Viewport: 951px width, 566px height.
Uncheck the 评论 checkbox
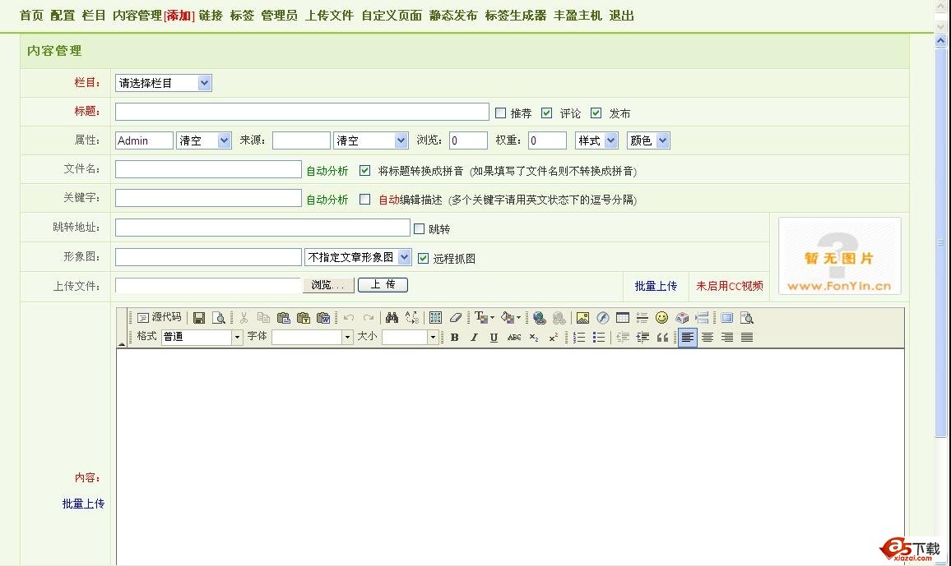[546, 113]
